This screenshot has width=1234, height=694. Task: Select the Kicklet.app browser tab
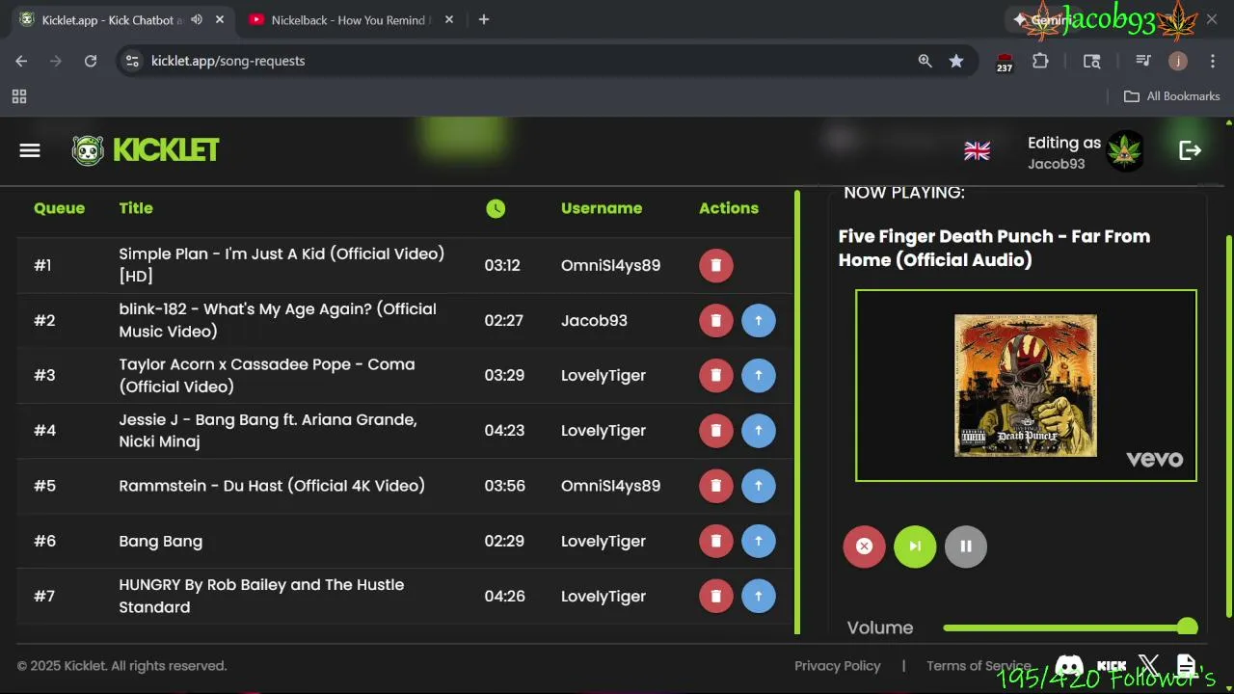(x=111, y=20)
